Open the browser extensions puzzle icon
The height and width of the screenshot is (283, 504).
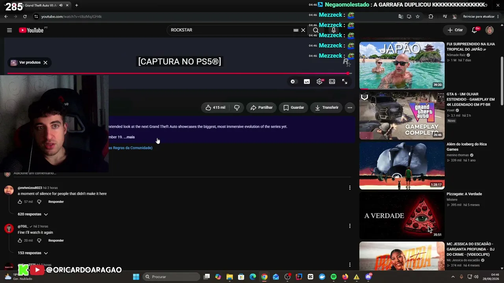pos(431,17)
